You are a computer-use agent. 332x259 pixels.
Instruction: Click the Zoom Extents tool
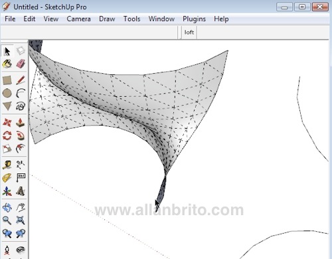coord(21,220)
